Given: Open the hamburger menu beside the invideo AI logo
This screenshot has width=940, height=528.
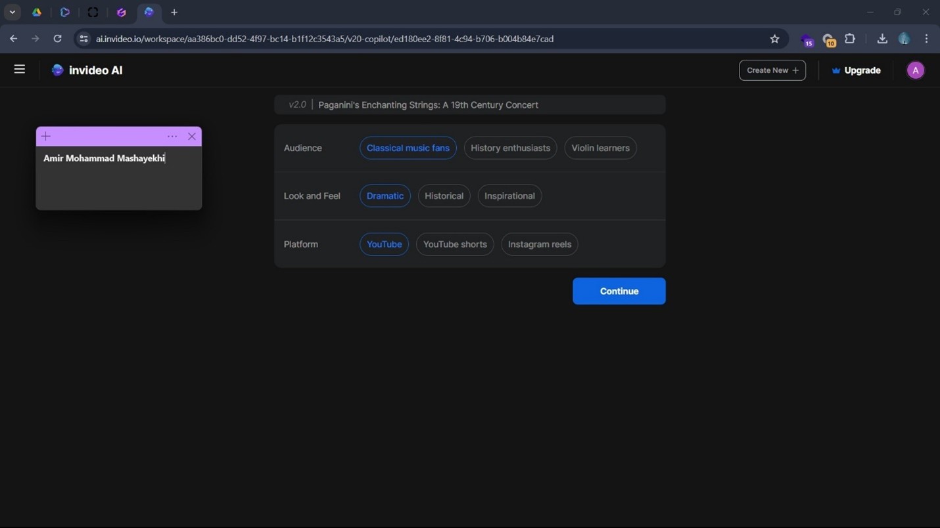Looking at the screenshot, I should click(x=20, y=69).
